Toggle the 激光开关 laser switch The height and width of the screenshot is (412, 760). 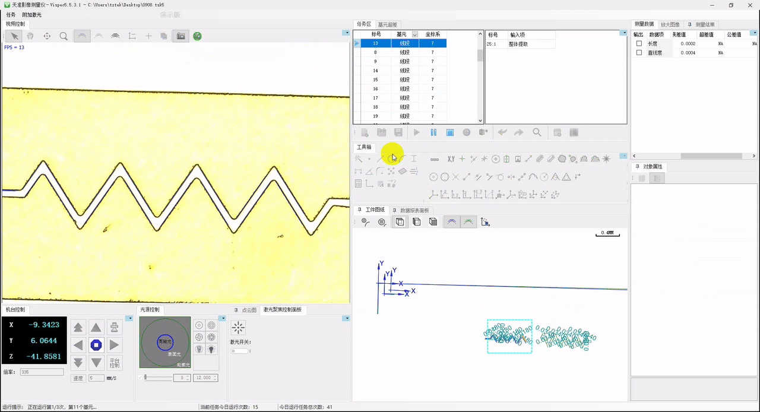(240, 351)
